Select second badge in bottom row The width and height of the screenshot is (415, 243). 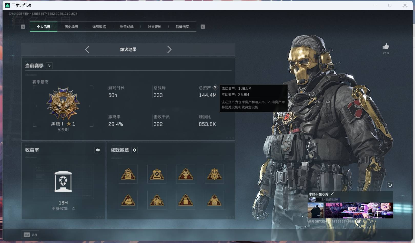point(157,200)
